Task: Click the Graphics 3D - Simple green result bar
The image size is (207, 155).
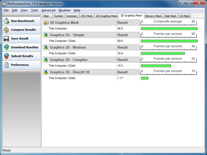Action: [169, 41]
